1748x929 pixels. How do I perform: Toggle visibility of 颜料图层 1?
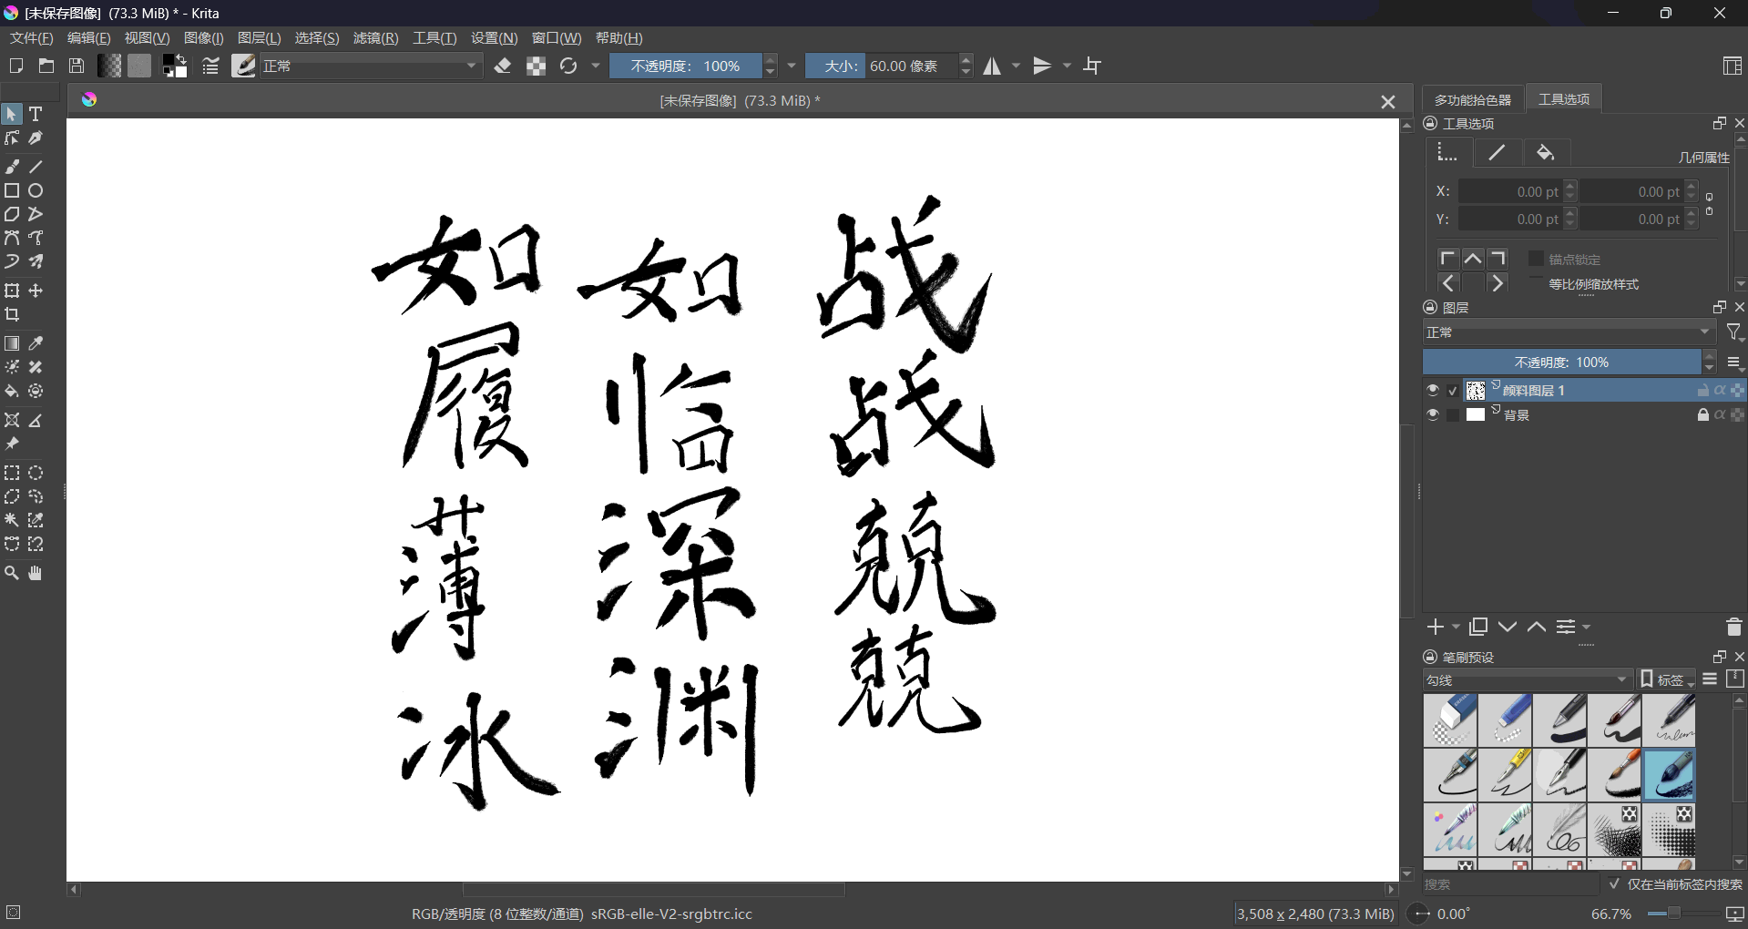point(1432,390)
